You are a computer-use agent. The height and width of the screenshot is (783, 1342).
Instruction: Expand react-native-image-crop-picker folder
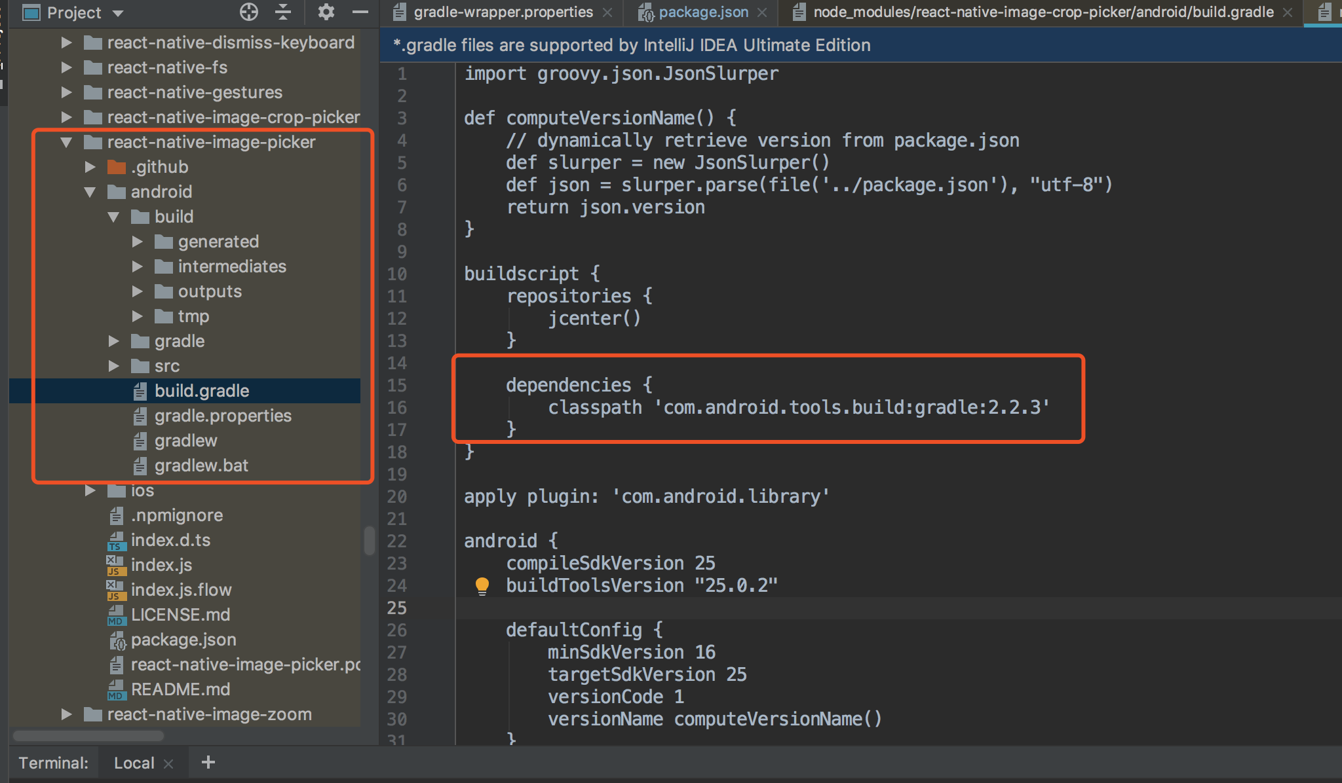[66, 117]
